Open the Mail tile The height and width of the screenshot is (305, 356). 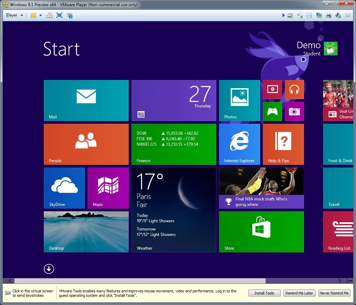pyautogui.click(x=86, y=101)
